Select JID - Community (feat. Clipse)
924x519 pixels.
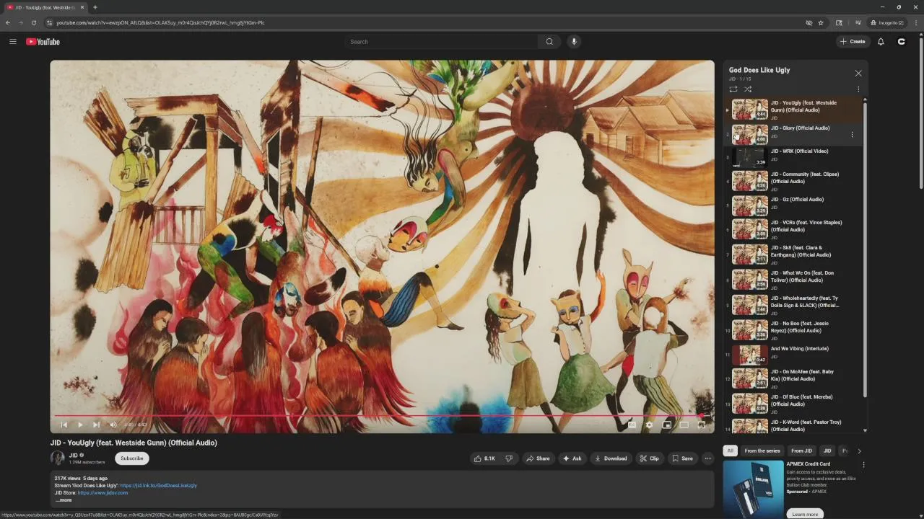tap(793, 181)
